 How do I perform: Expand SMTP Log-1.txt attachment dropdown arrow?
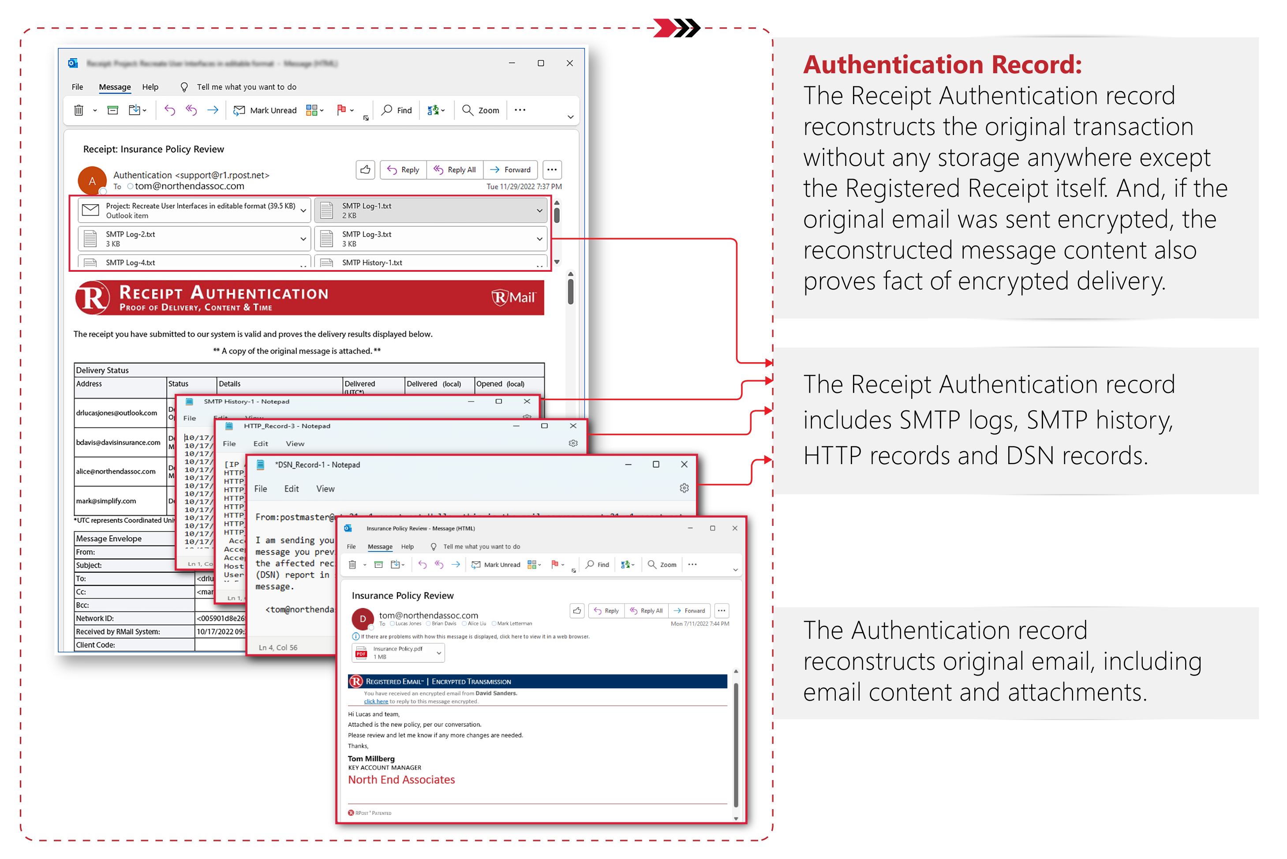[539, 210]
